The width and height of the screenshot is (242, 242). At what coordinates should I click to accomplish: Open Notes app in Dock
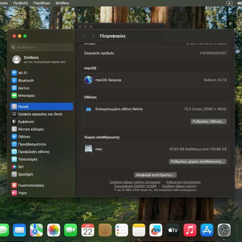(139, 230)
